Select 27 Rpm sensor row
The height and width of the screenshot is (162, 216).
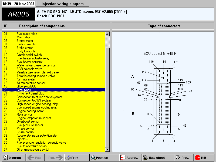pos(54,114)
